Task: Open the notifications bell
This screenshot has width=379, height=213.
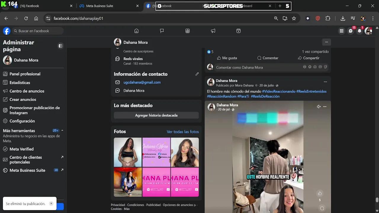Action: (359, 31)
